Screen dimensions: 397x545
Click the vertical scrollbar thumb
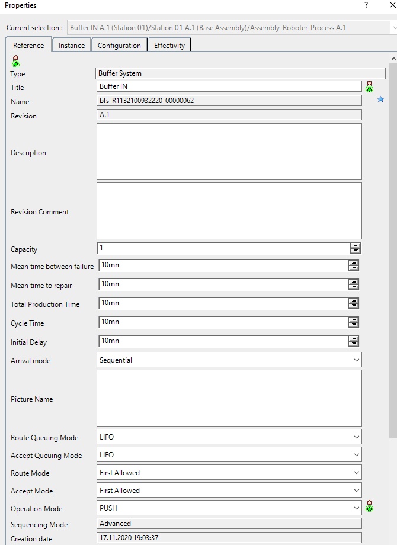click(x=393, y=250)
